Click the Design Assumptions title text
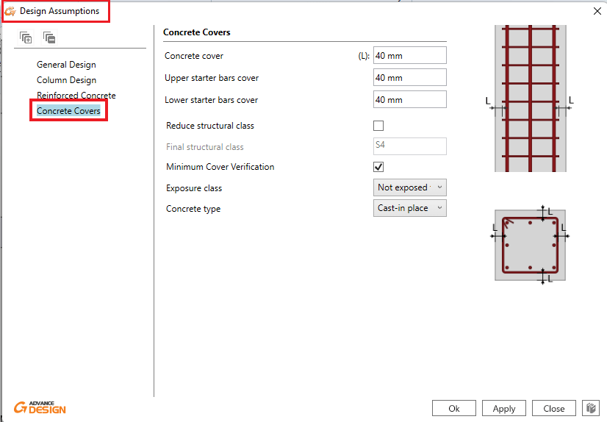Viewport: 607px width, 422px height. coord(60,11)
